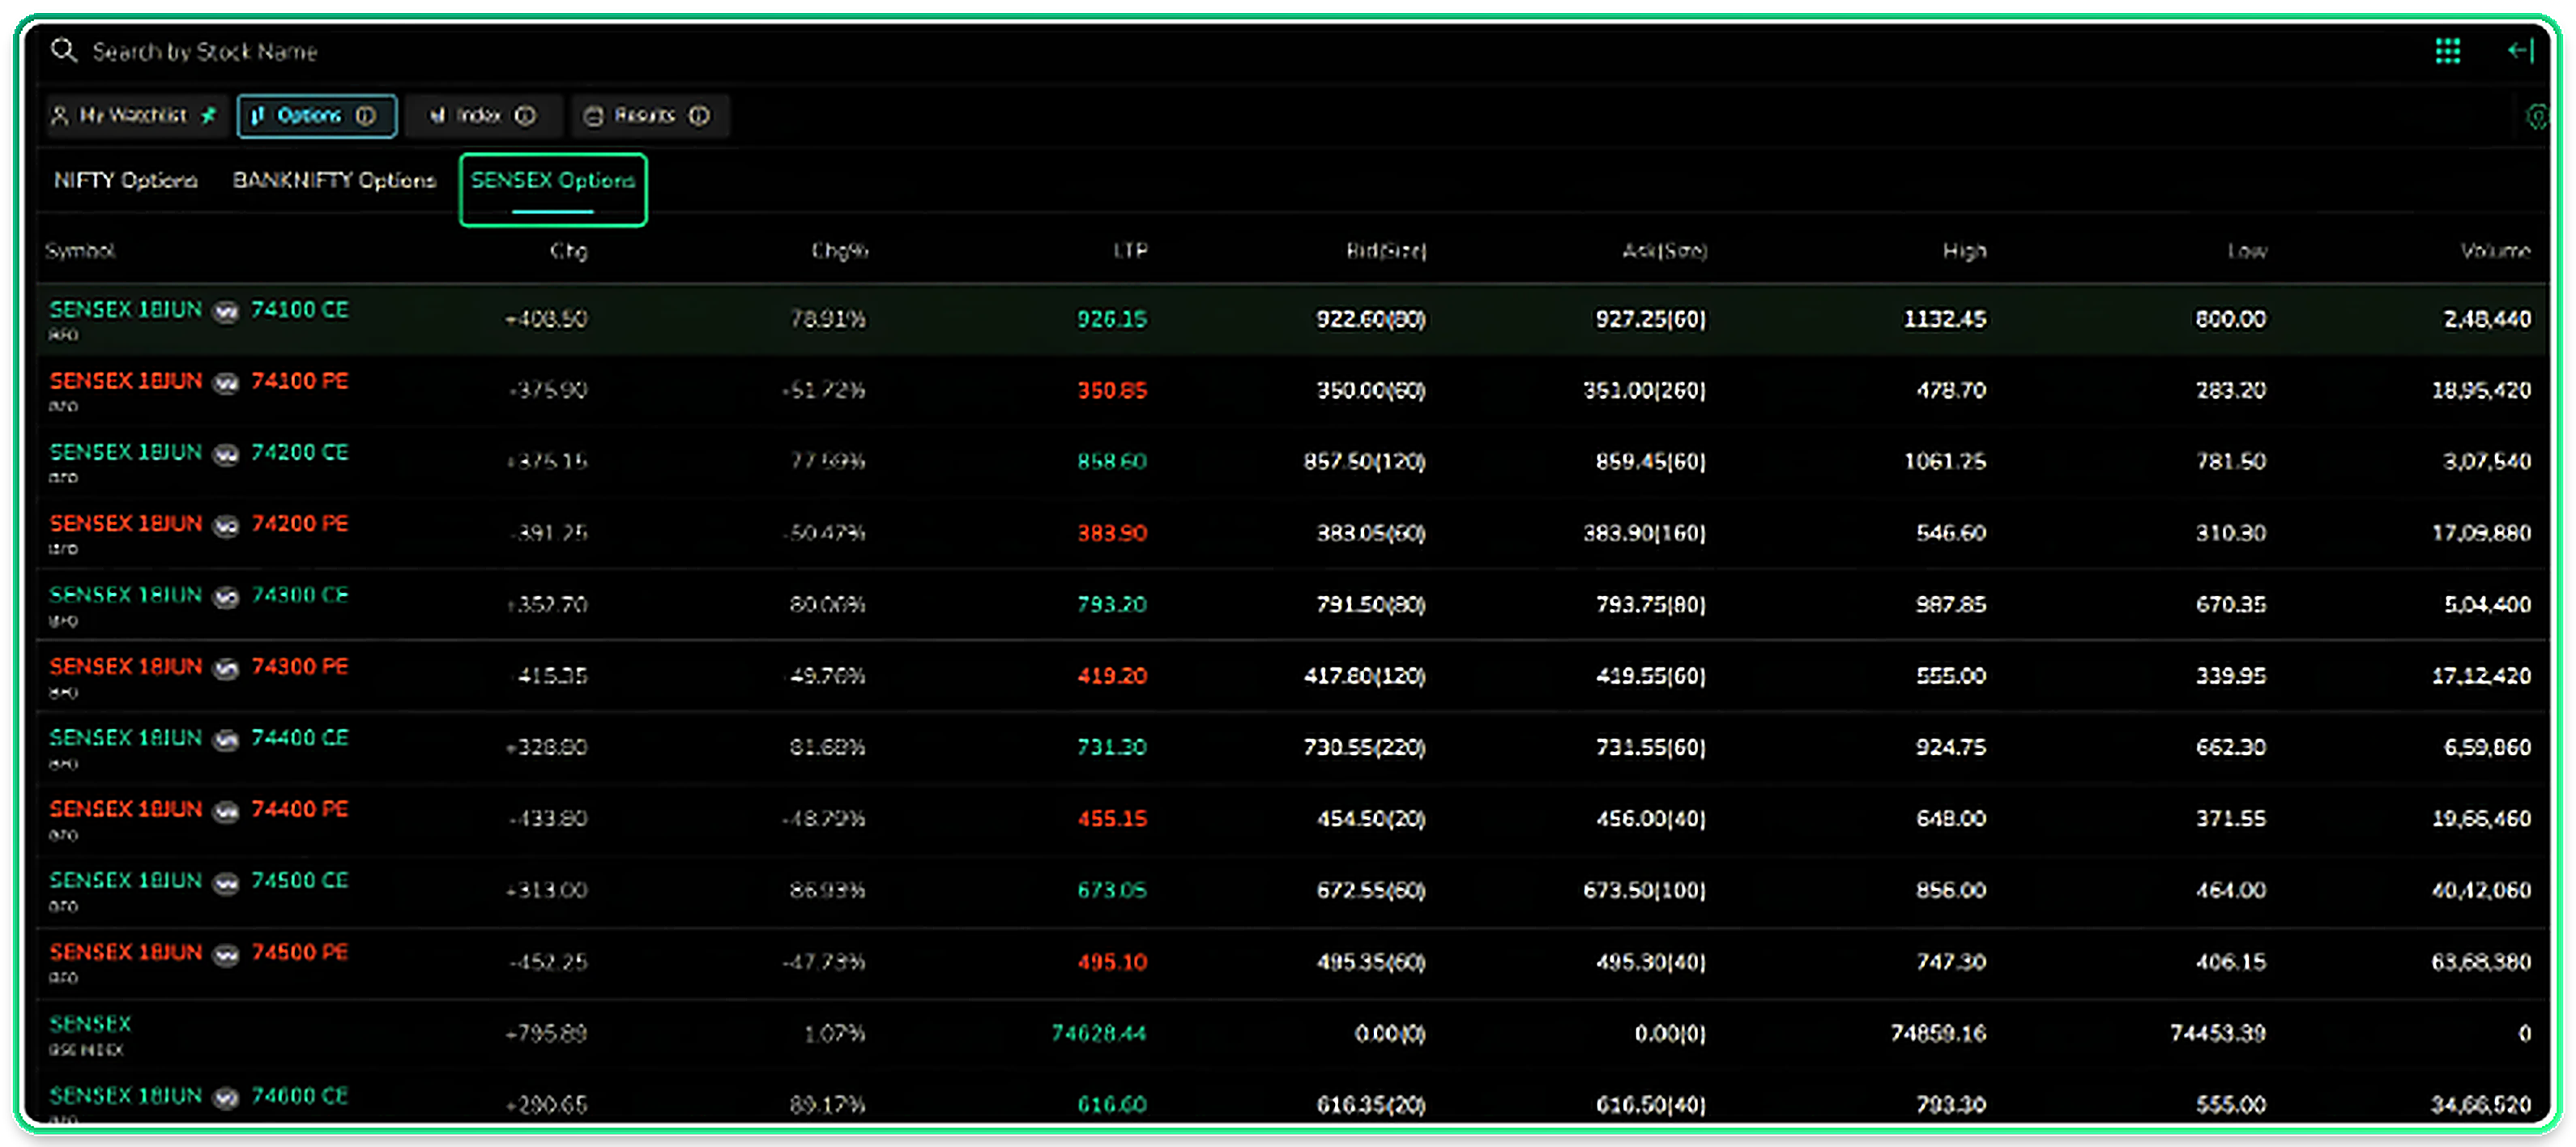Screen dimensions: 2576x1147
Task: Click the weekly badge icon on 74300 PE row
Action: (x=227, y=668)
